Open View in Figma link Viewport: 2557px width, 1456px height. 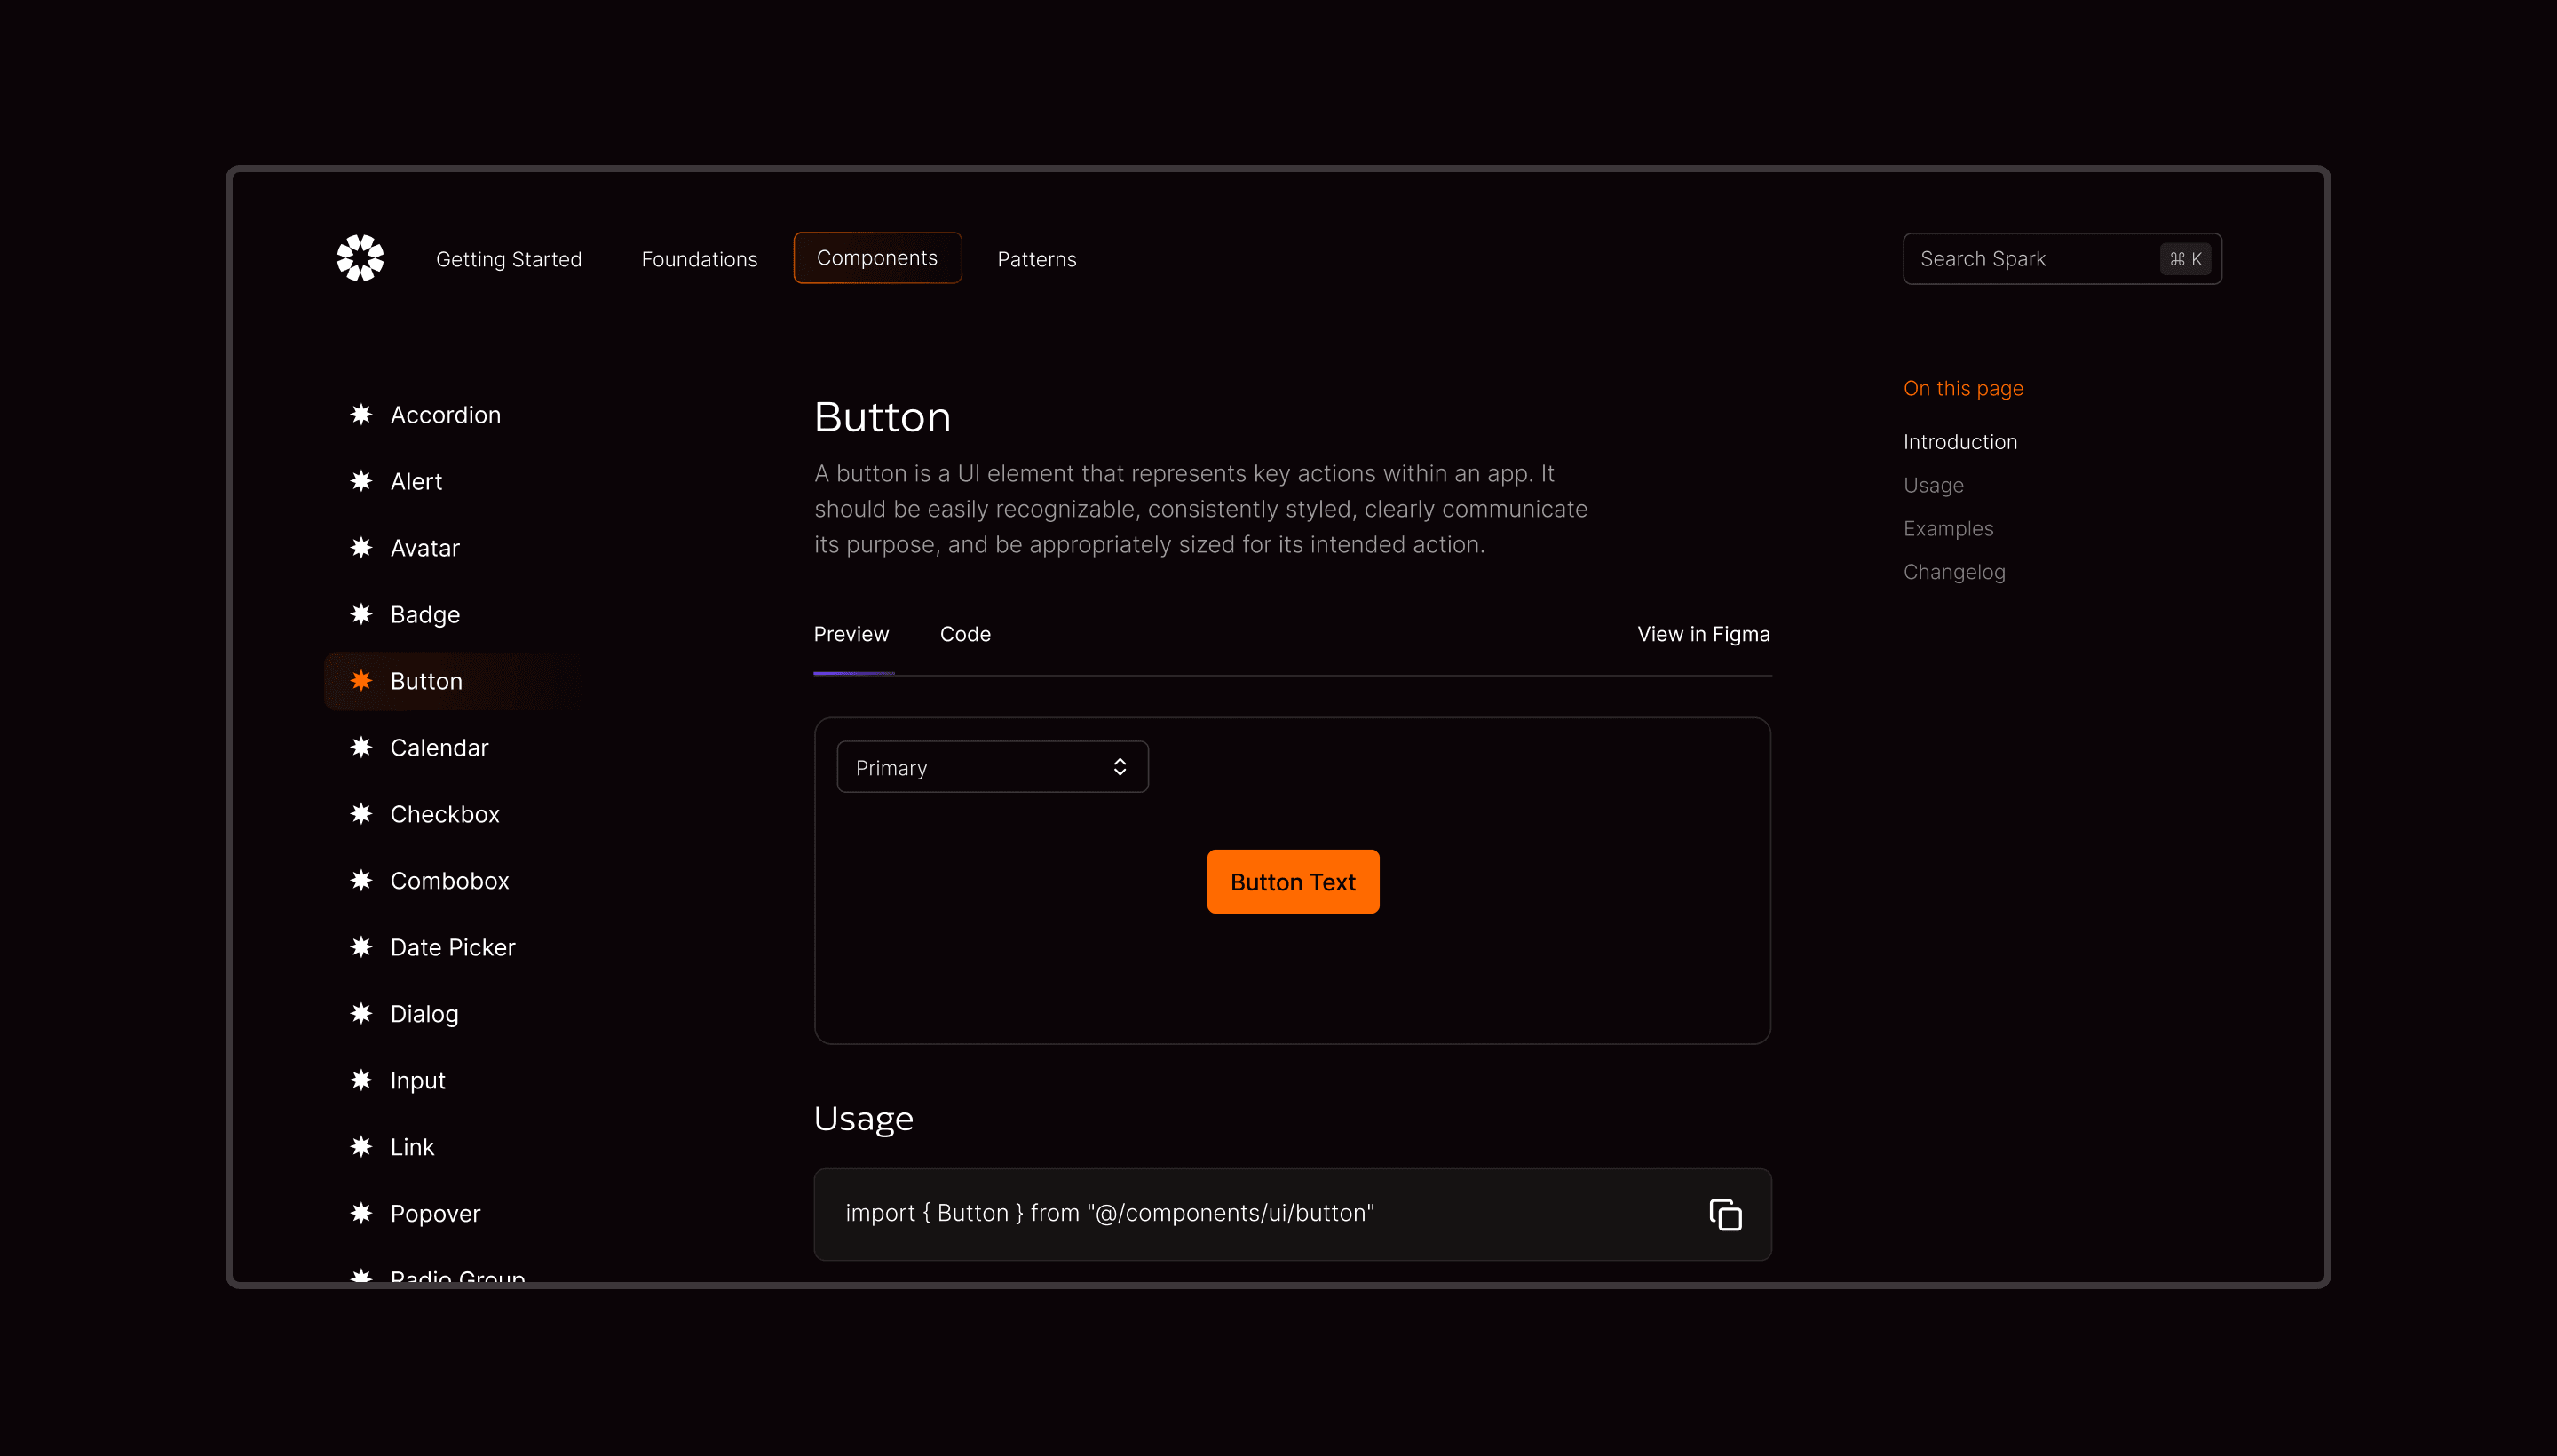(x=1703, y=634)
